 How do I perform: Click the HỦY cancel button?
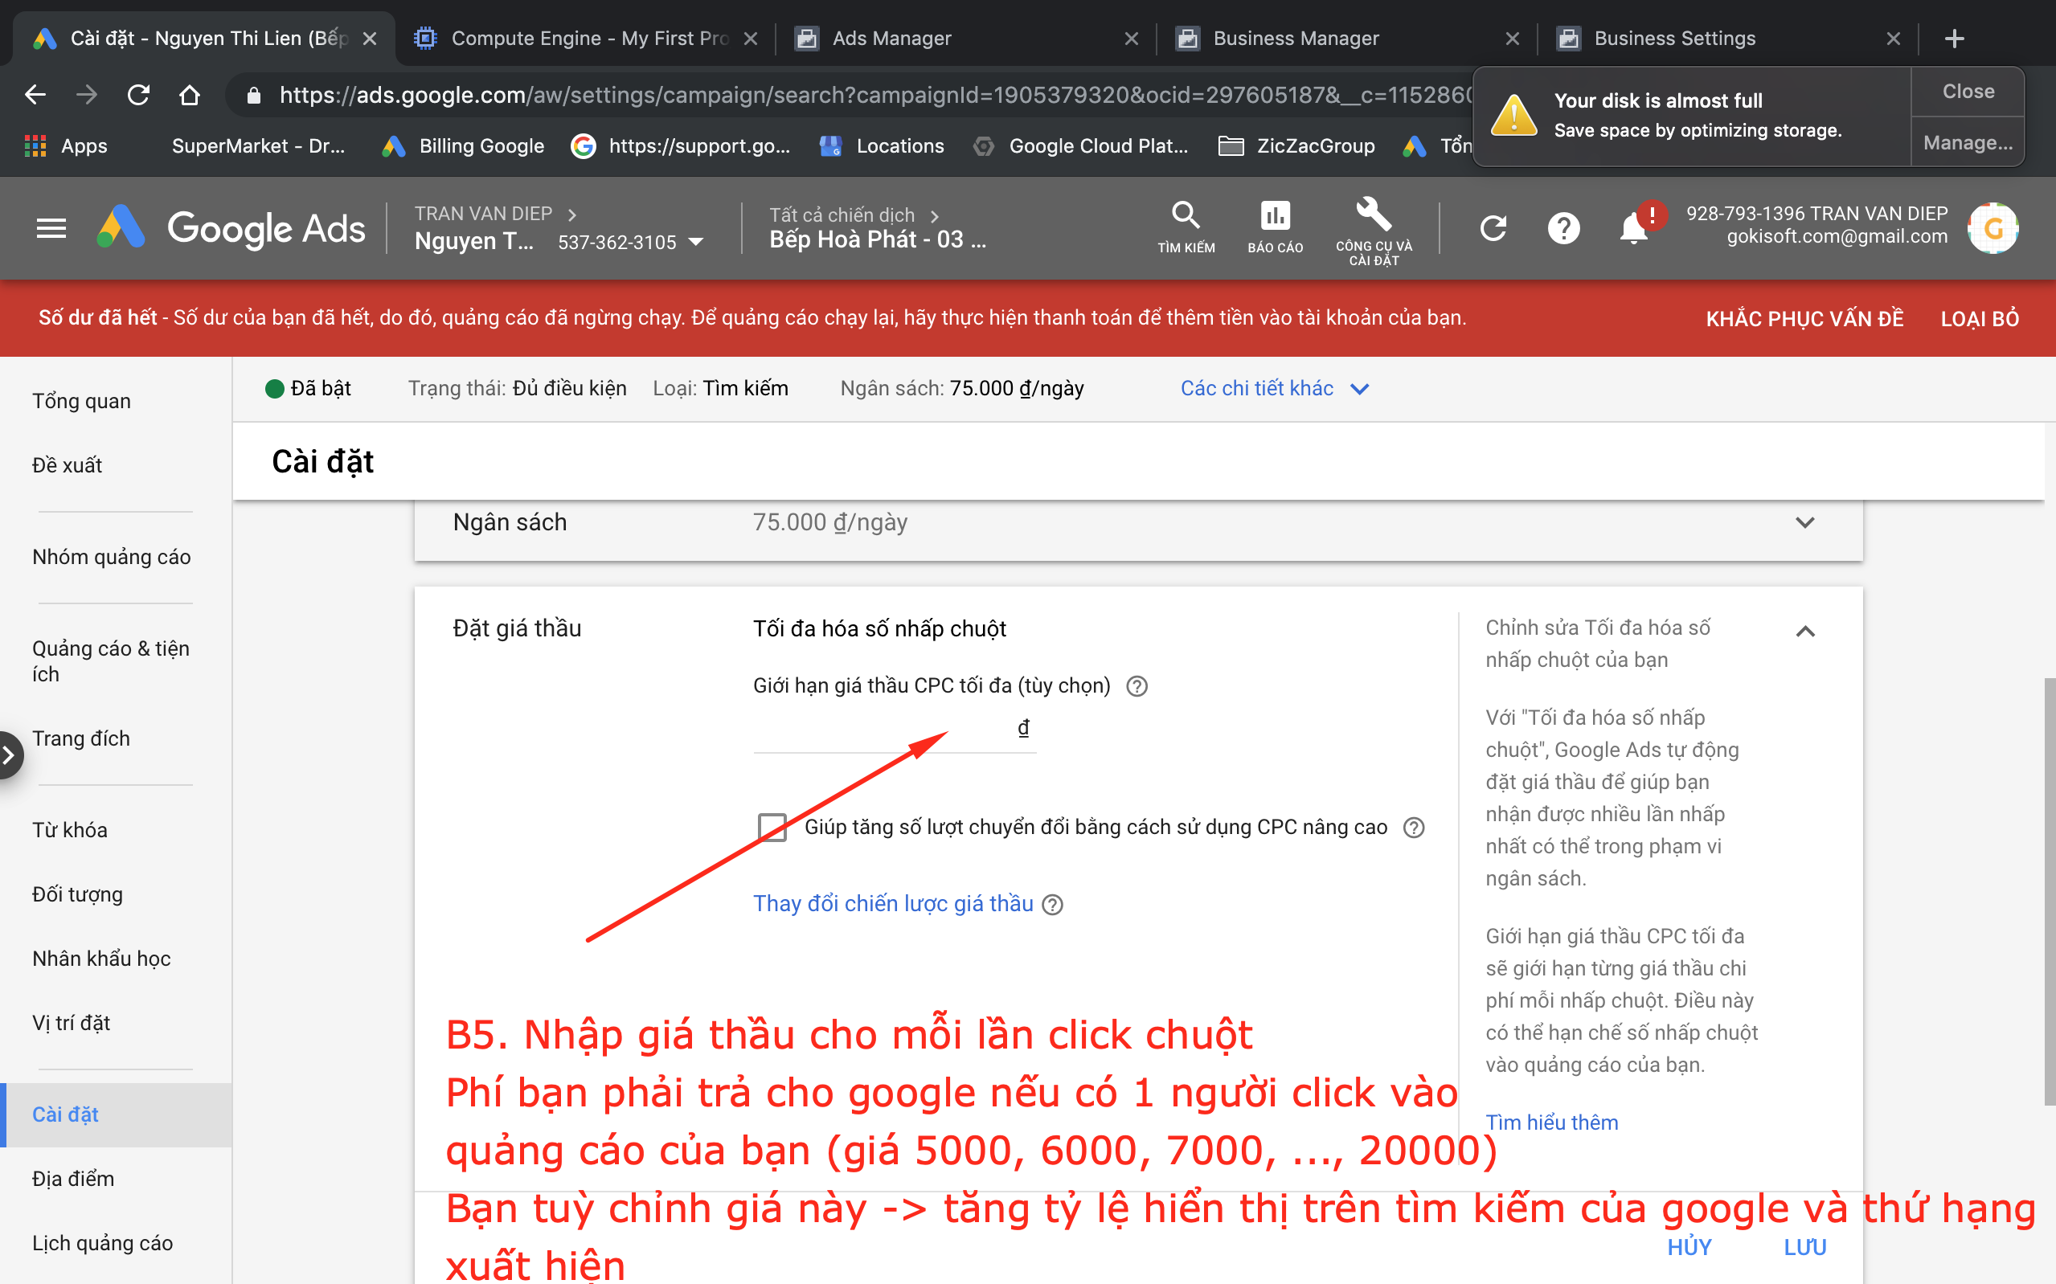coord(1689,1248)
